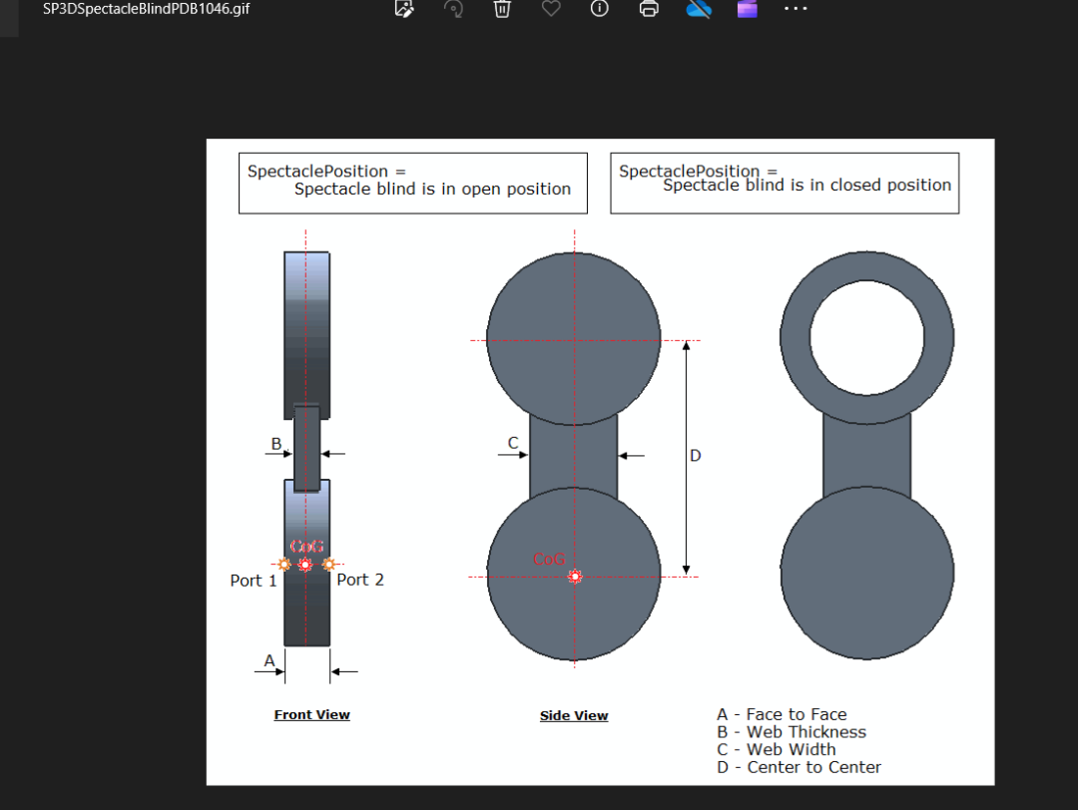Click the 'A - Face to Face' legend line

pos(782,714)
